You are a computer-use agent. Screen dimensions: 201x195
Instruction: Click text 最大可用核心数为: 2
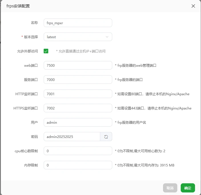pos(150,151)
